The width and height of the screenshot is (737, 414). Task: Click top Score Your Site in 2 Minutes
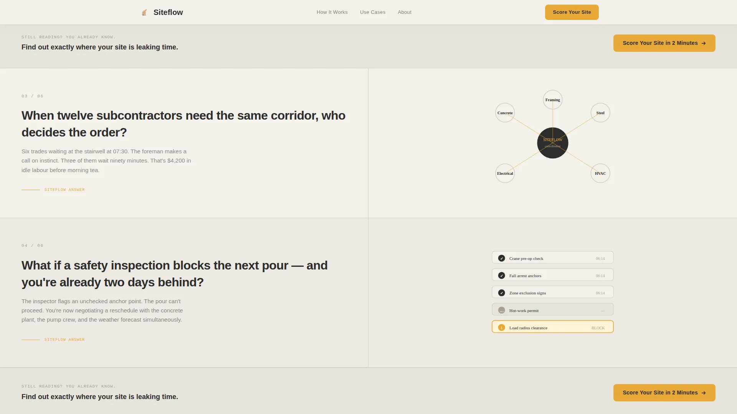(x=664, y=43)
